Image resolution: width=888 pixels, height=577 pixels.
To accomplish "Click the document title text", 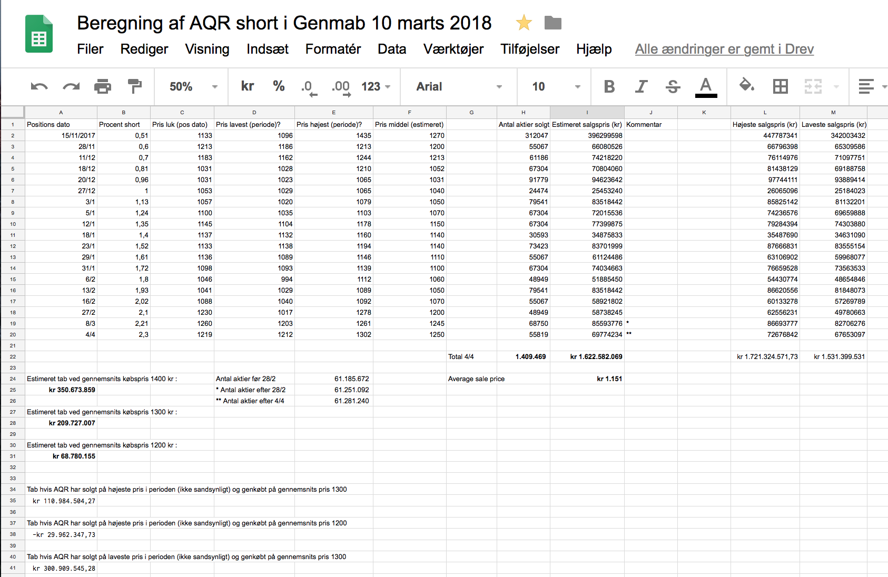I will pos(284,23).
